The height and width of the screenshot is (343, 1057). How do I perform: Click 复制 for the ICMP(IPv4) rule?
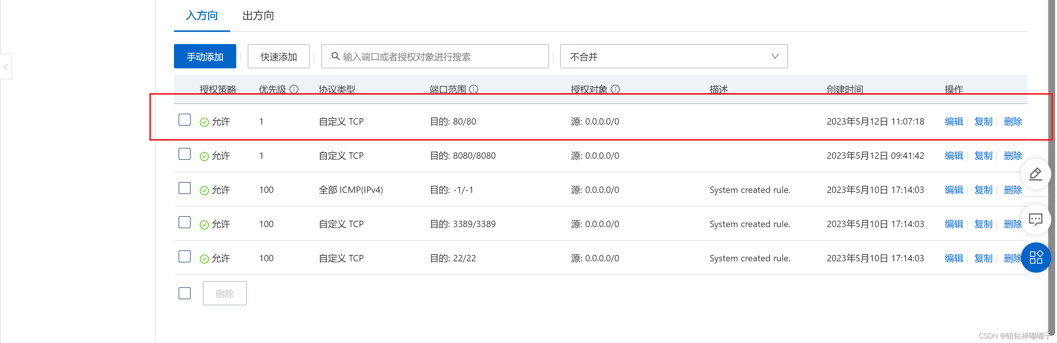(983, 190)
